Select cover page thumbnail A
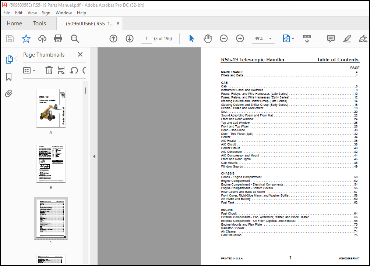This screenshot has height=266, width=370. [51, 108]
